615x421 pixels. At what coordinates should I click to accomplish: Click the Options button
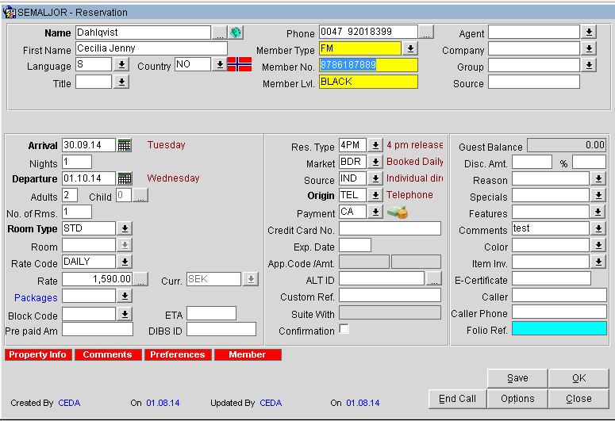(x=517, y=399)
